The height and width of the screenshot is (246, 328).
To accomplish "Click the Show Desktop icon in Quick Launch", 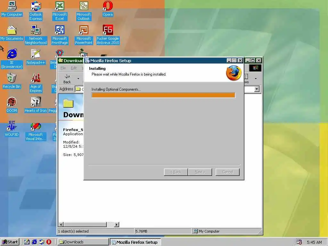I will click(27, 242).
